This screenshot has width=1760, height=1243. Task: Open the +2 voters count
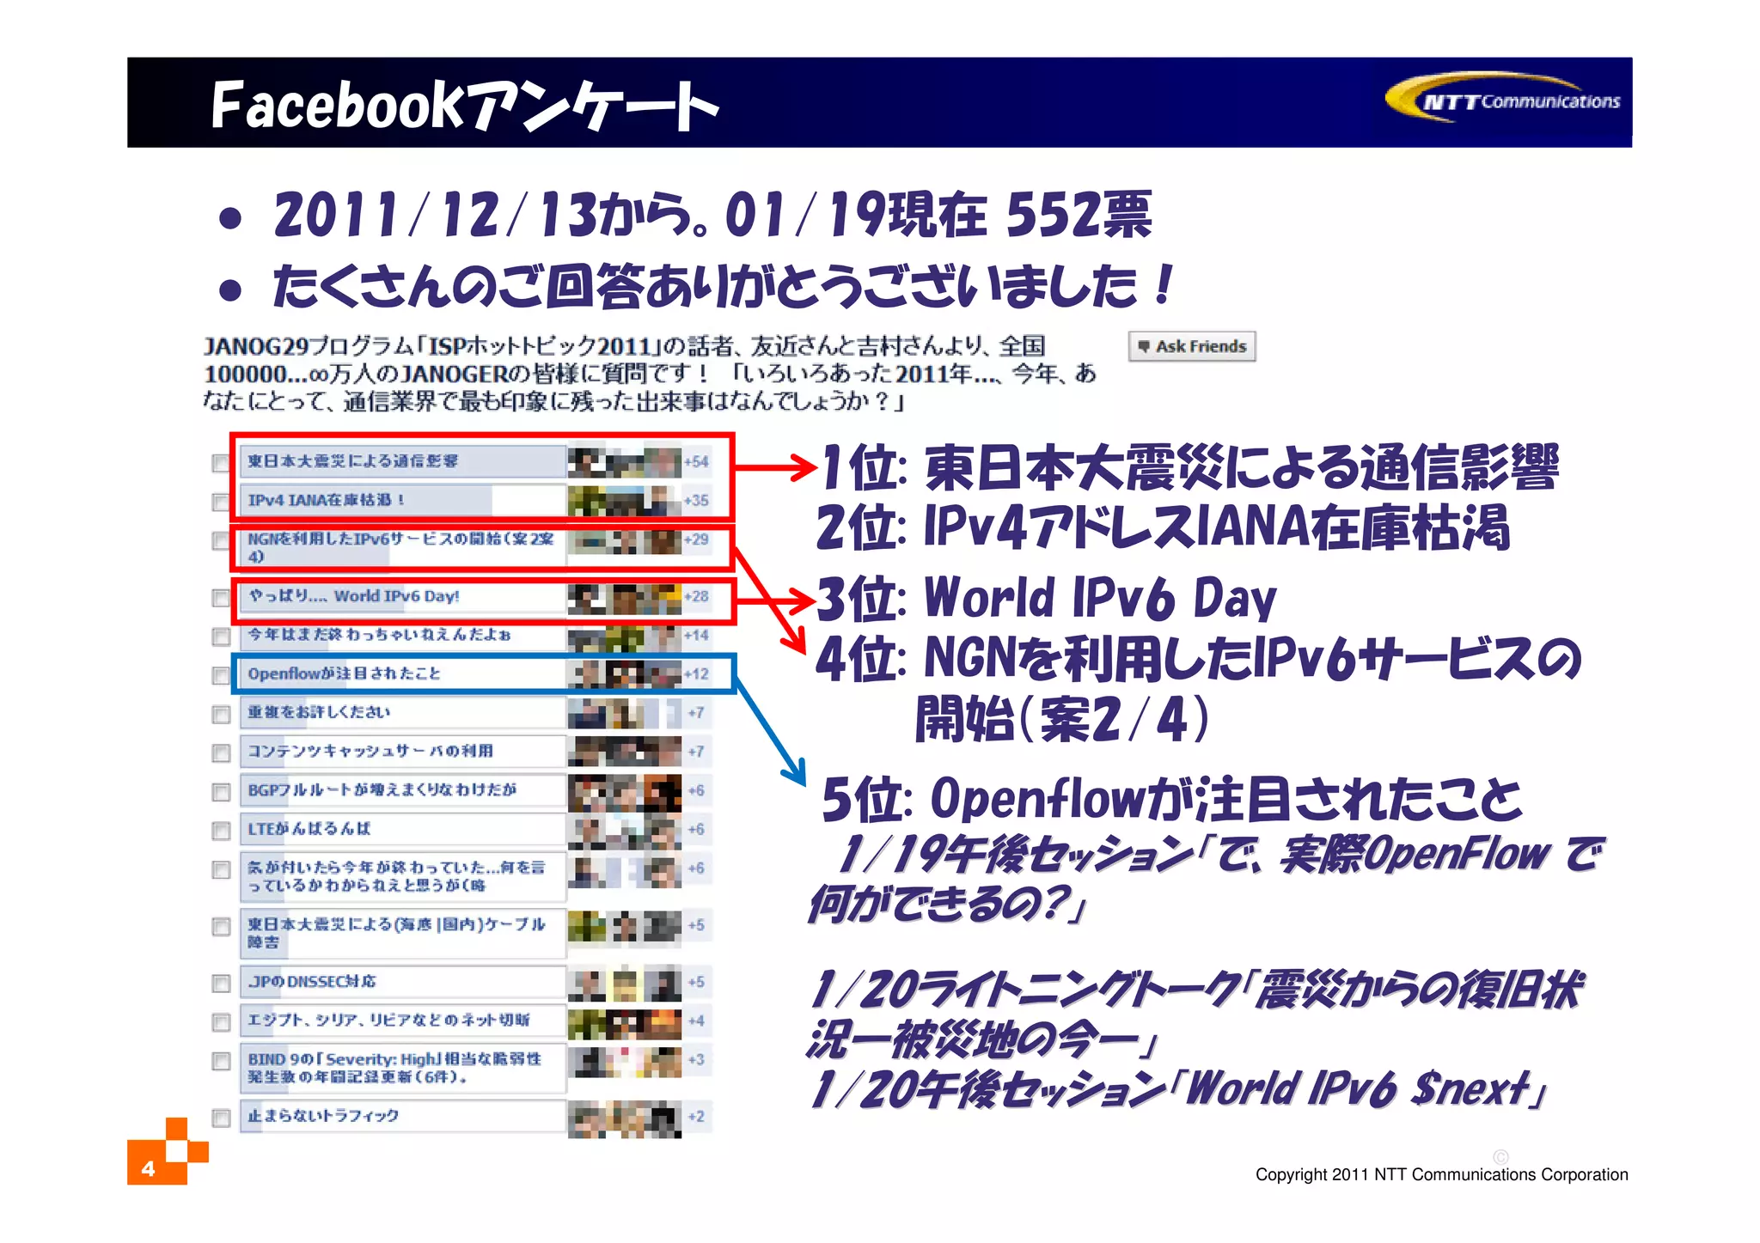click(696, 1117)
